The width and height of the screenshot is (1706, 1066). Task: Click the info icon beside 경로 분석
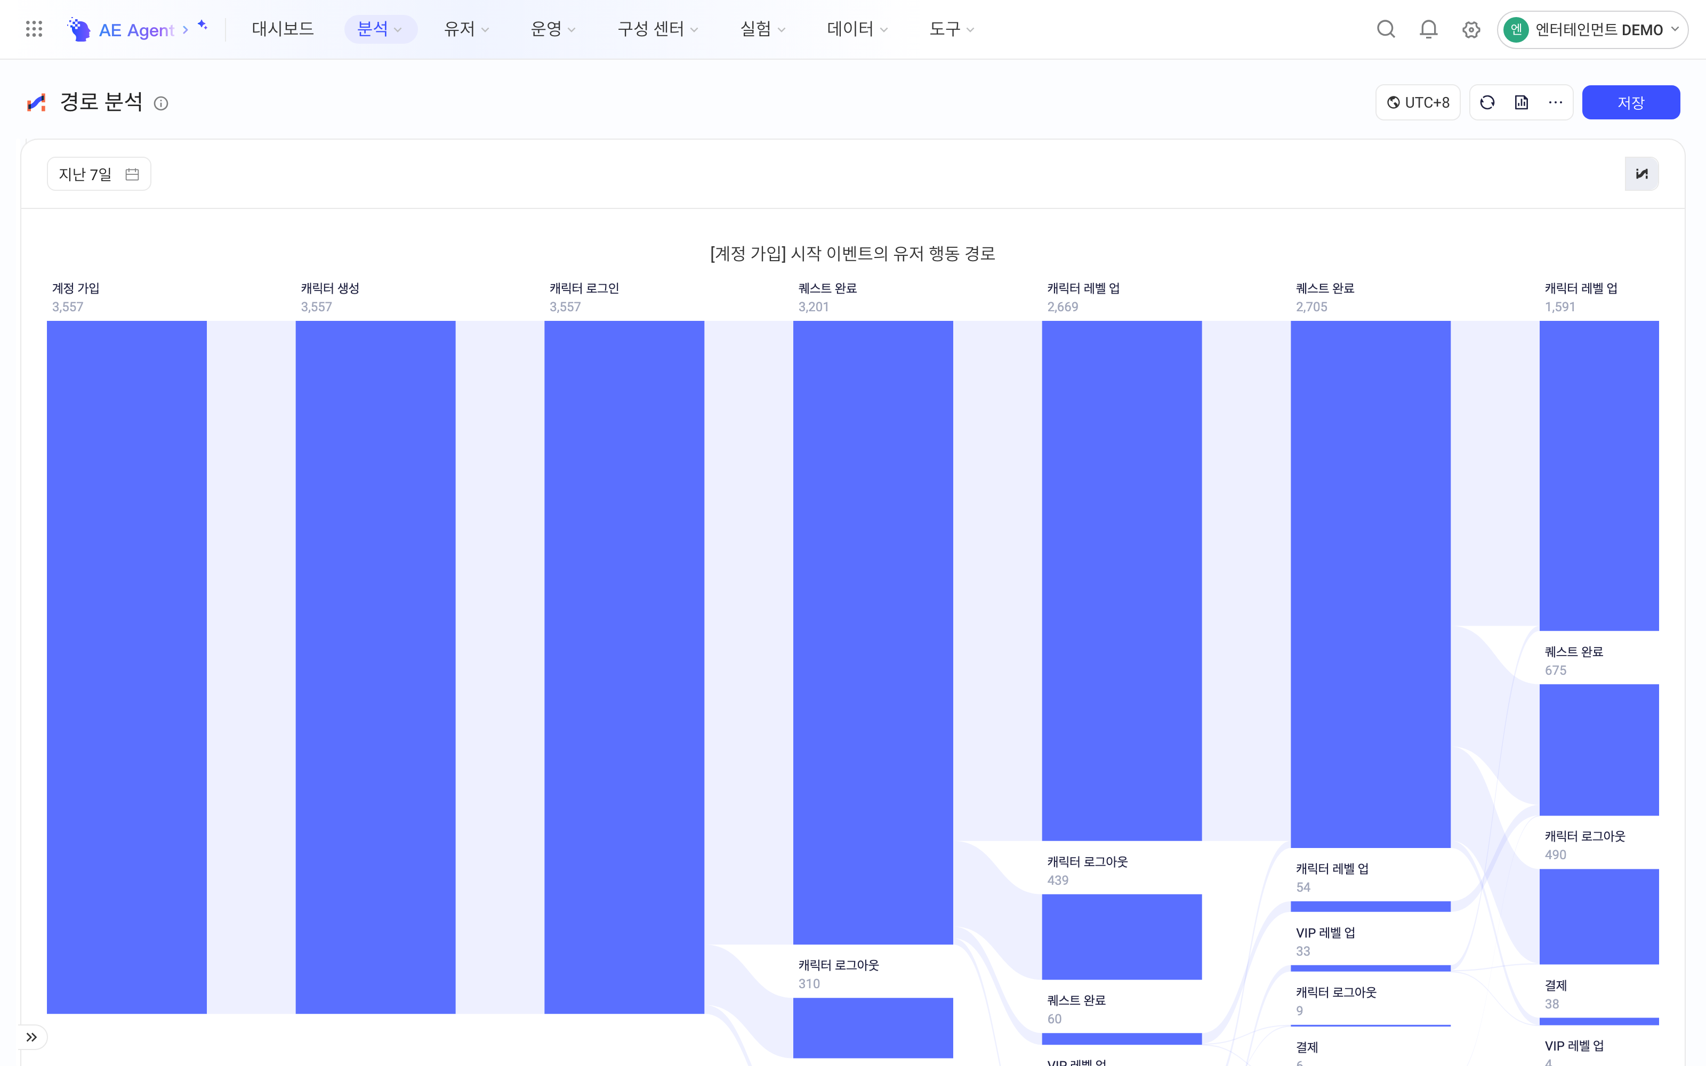160,103
